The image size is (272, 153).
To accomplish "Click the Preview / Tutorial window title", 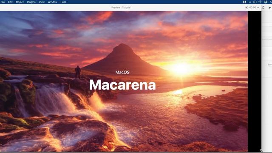I will [121, 8].
